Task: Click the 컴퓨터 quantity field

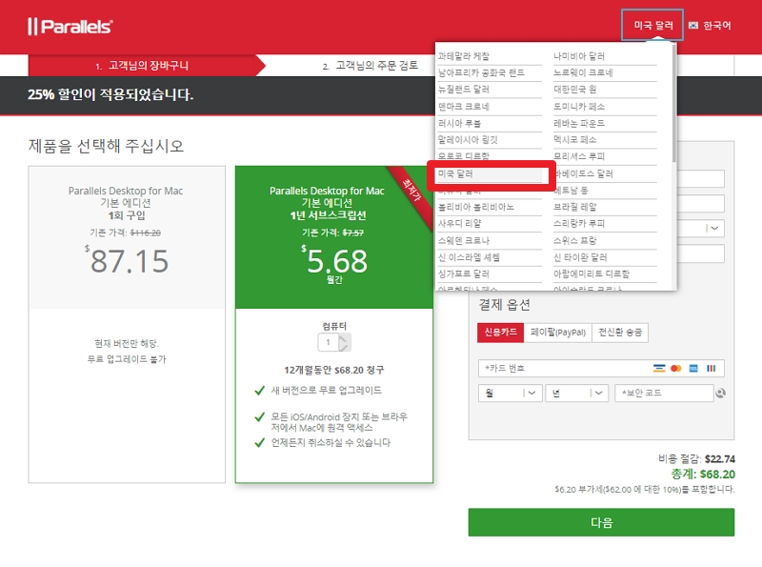Action: tap(329, 342)
